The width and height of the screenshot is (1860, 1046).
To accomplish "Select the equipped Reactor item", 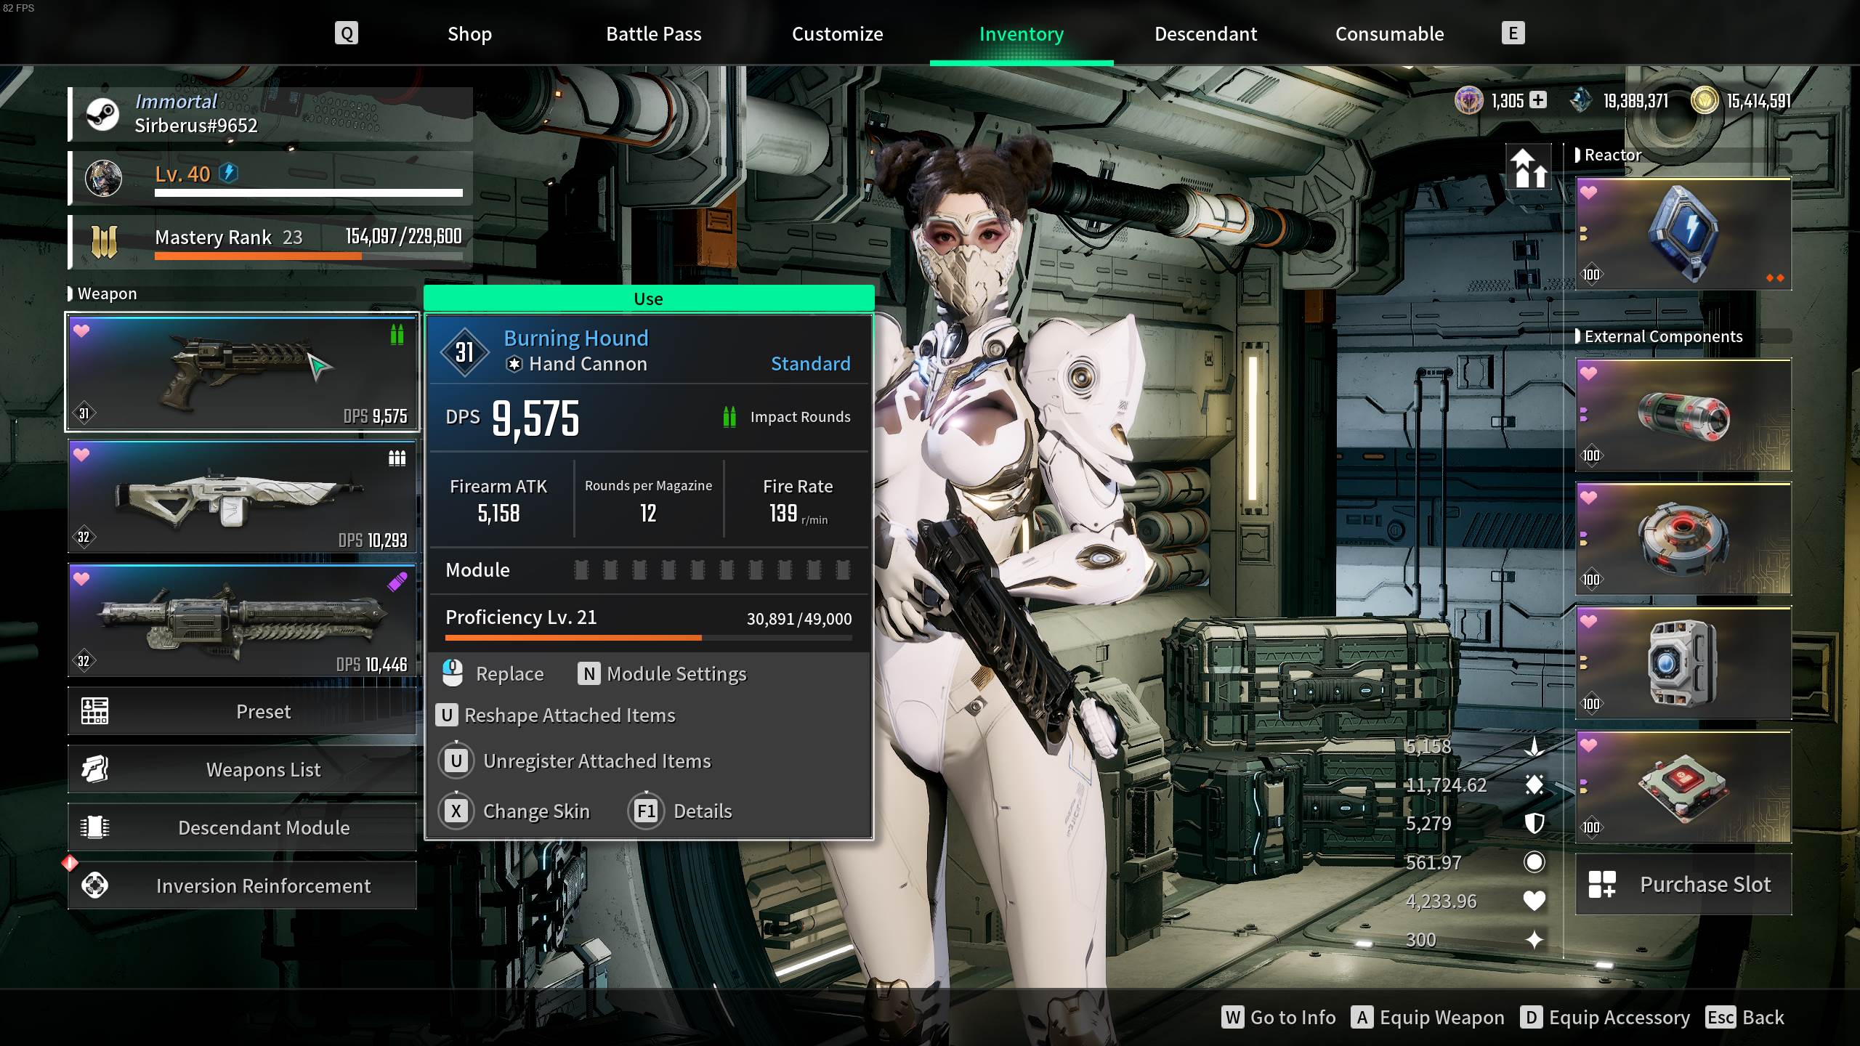I will 1683,234.
